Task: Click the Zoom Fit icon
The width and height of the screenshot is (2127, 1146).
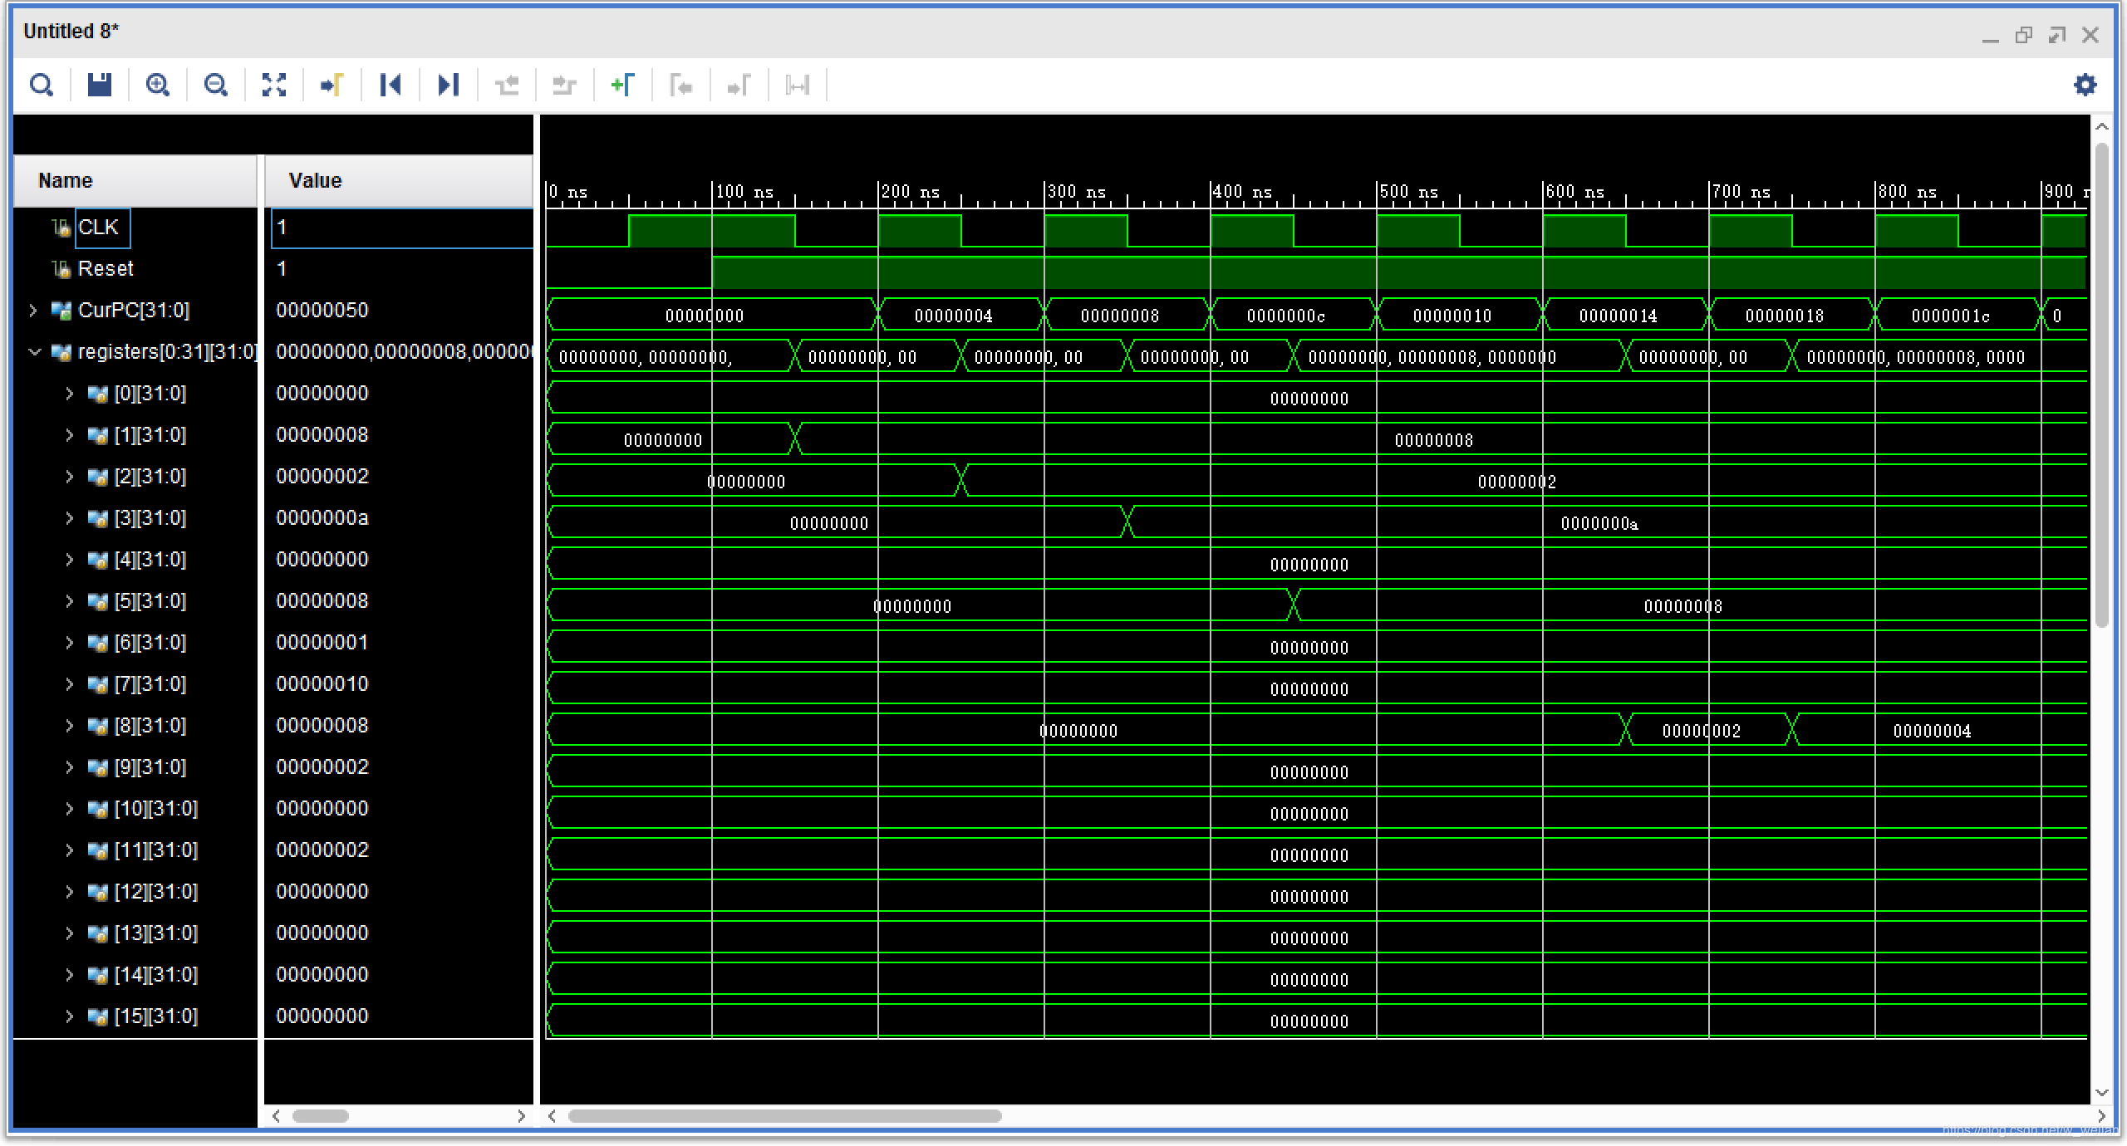Action: click(274, 85)
